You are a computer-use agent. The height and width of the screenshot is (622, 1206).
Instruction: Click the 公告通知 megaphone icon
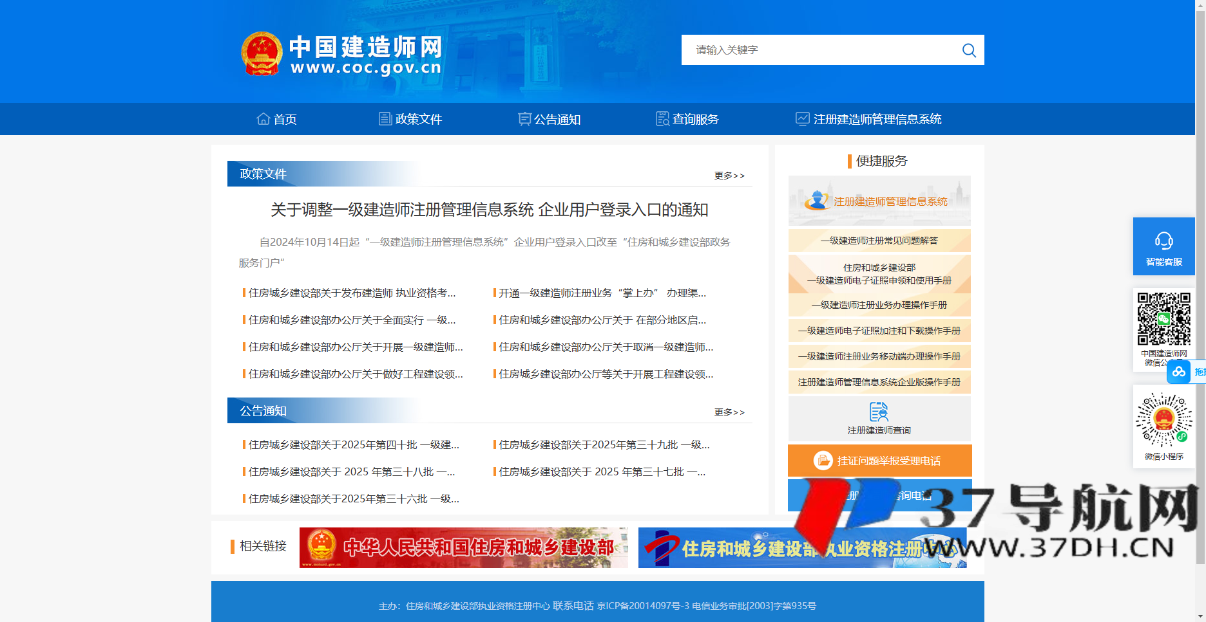click(x=523, y=118)
